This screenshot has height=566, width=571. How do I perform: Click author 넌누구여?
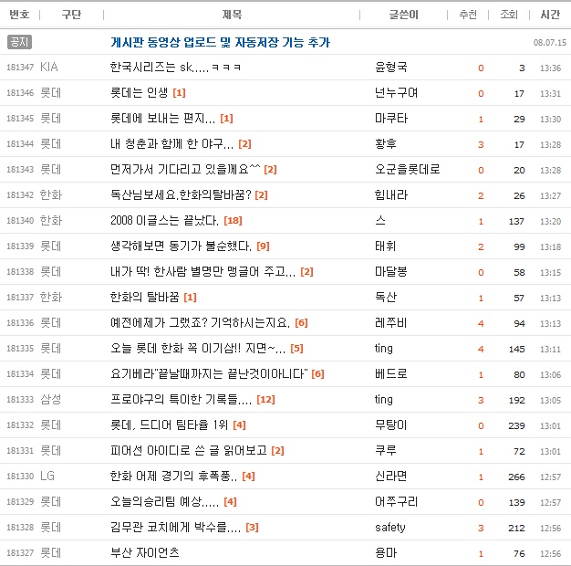[x=396, y=92]
